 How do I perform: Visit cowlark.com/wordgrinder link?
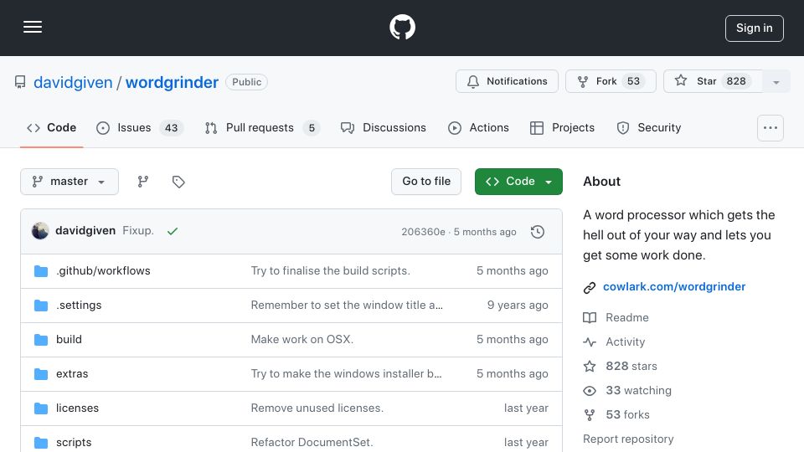coord(673,286)
